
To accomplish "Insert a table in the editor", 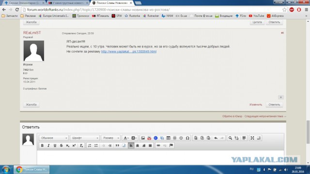I will (168, 138).
